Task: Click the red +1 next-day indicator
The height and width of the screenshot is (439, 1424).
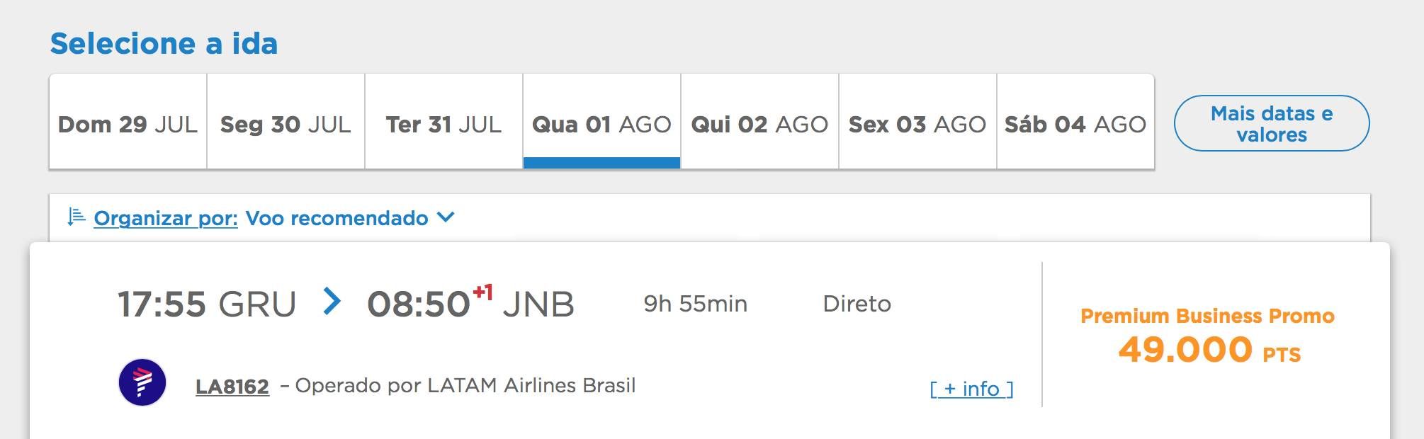Action: (482, 291)
